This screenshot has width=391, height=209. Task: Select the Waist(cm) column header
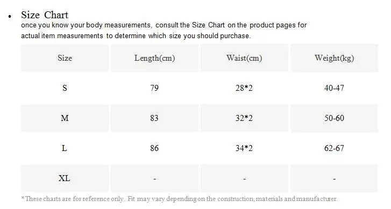coord(244,58)
